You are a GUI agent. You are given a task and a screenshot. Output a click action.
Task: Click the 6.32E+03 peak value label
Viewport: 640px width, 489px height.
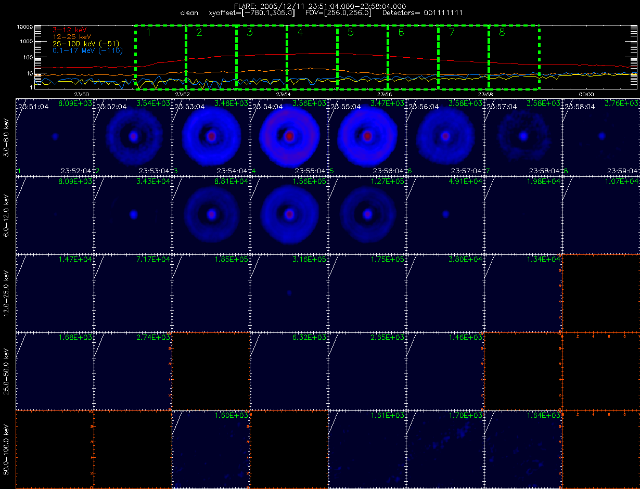coord(310,337)
